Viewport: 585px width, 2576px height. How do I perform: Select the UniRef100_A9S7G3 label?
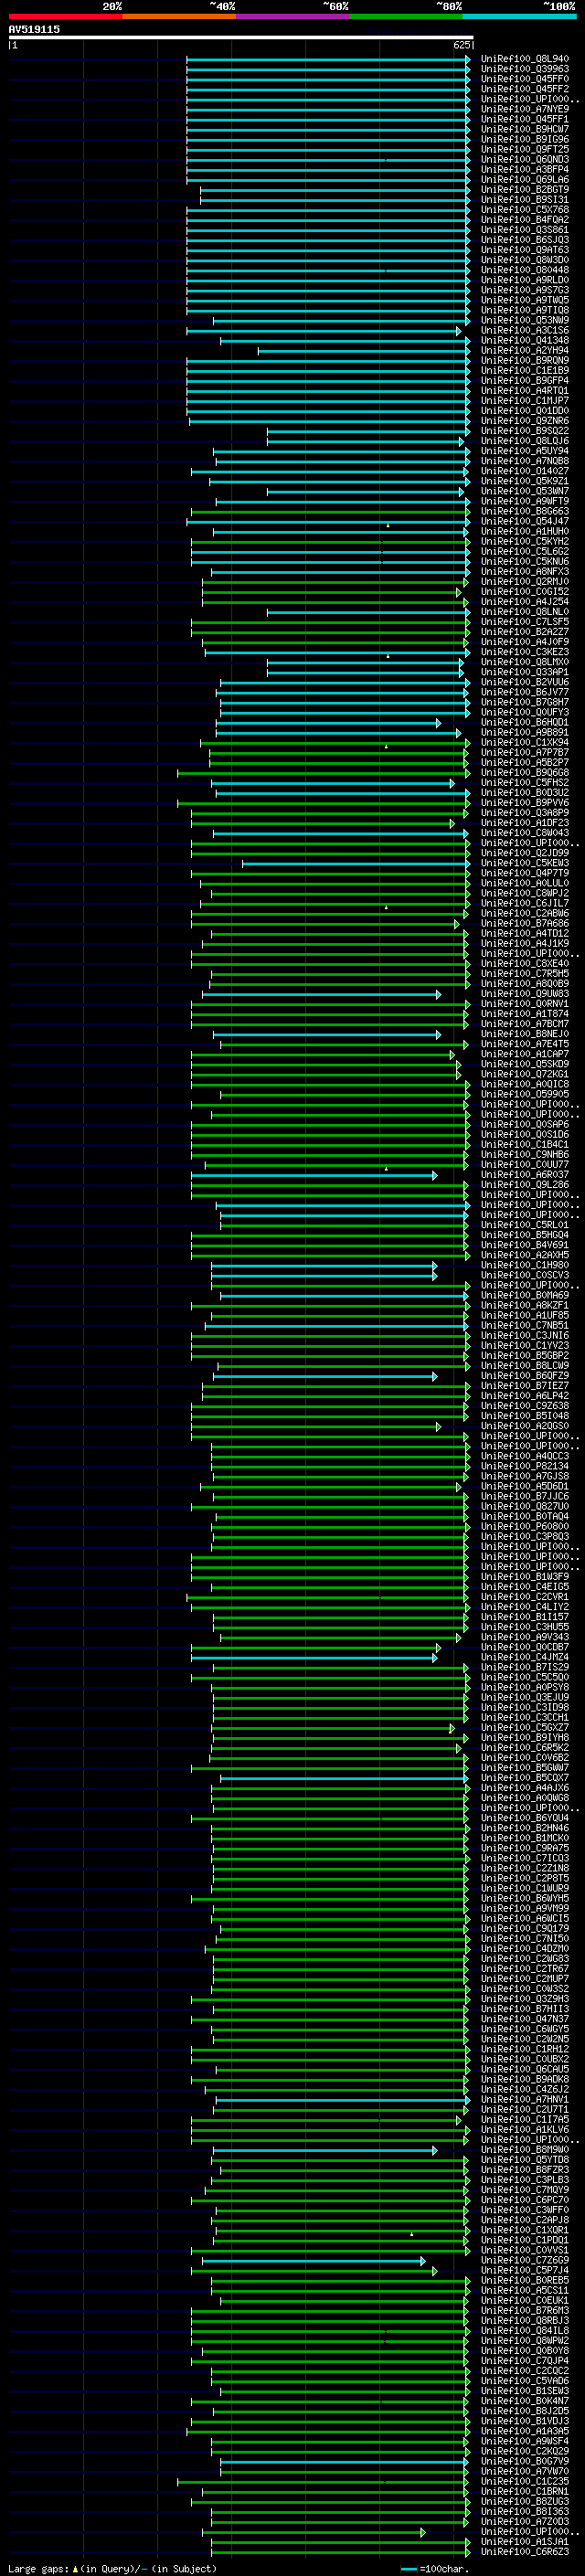tap(525, 290)
